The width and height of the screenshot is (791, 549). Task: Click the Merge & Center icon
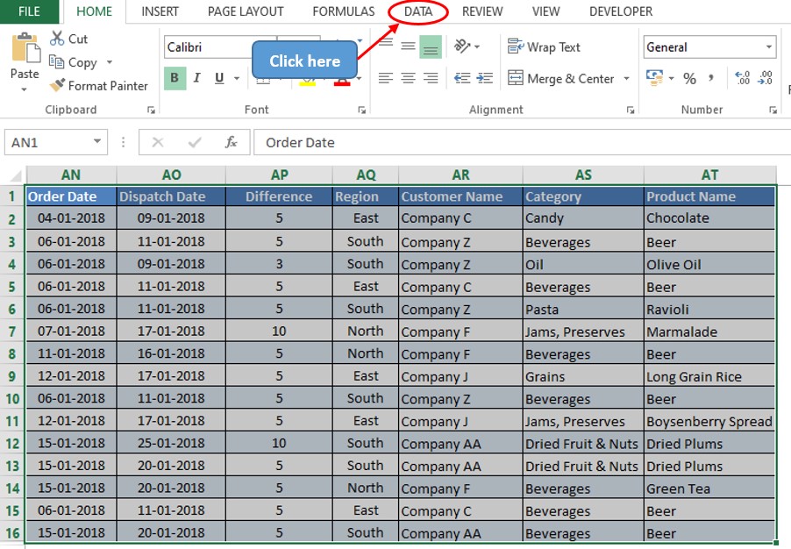point(514,78)
